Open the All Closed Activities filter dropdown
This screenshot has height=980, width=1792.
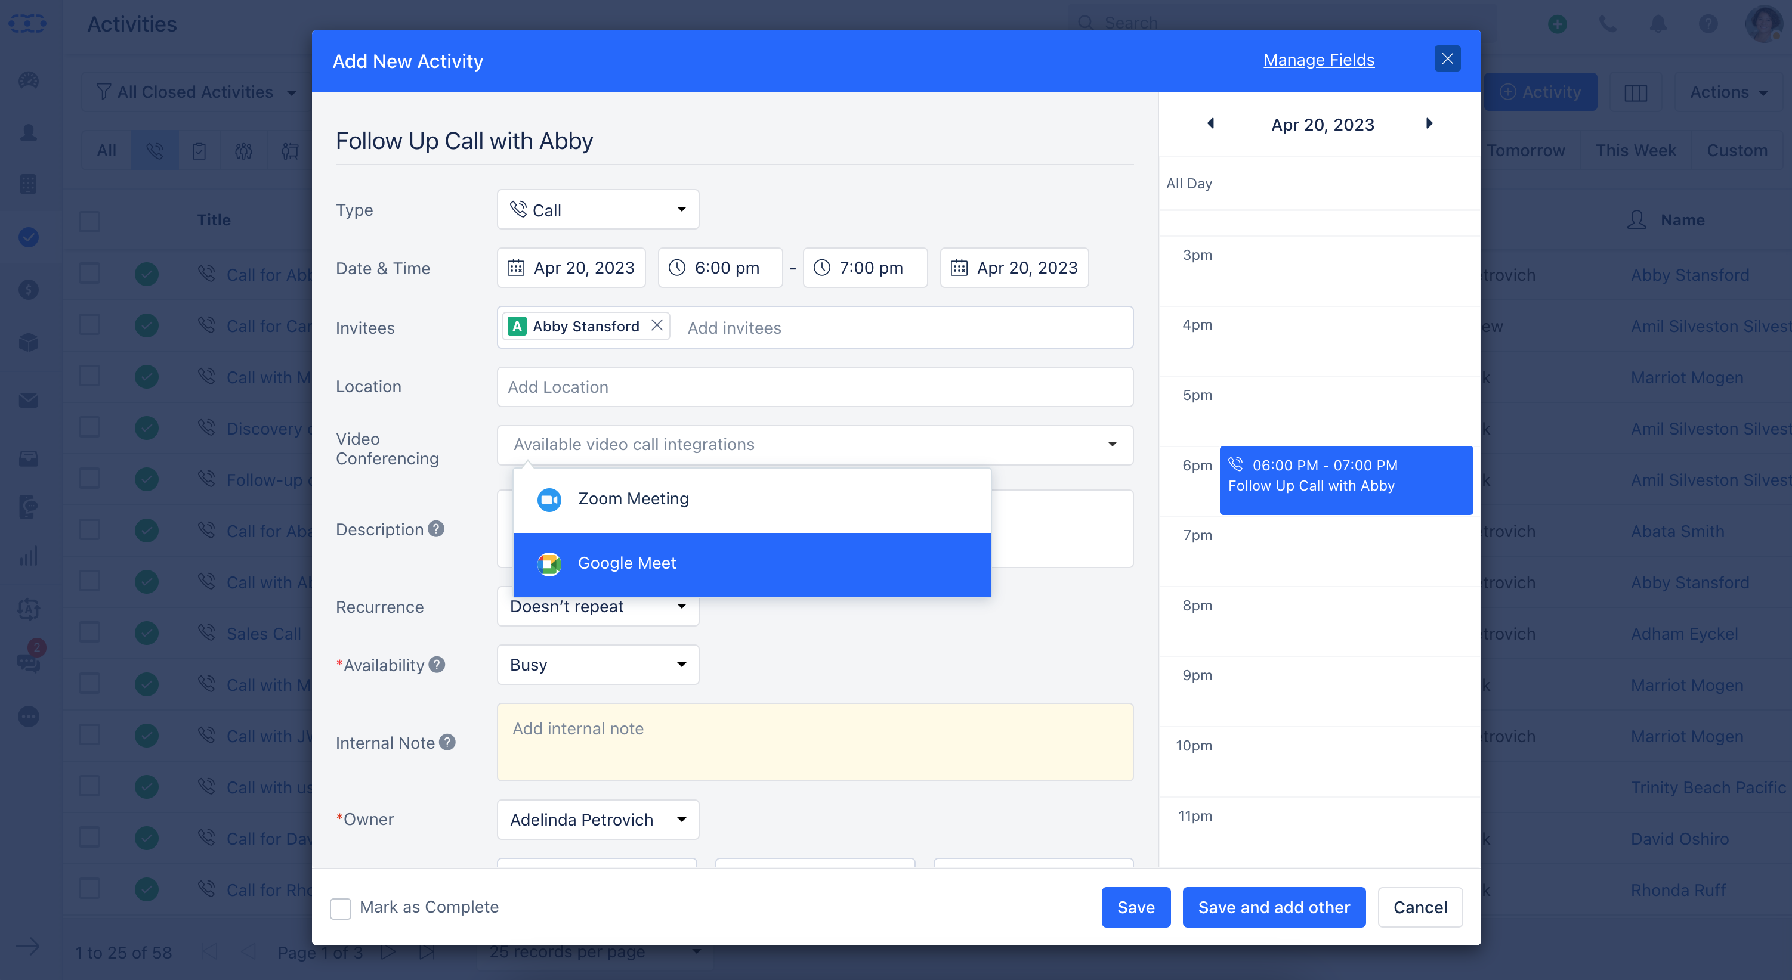[197, 92]
